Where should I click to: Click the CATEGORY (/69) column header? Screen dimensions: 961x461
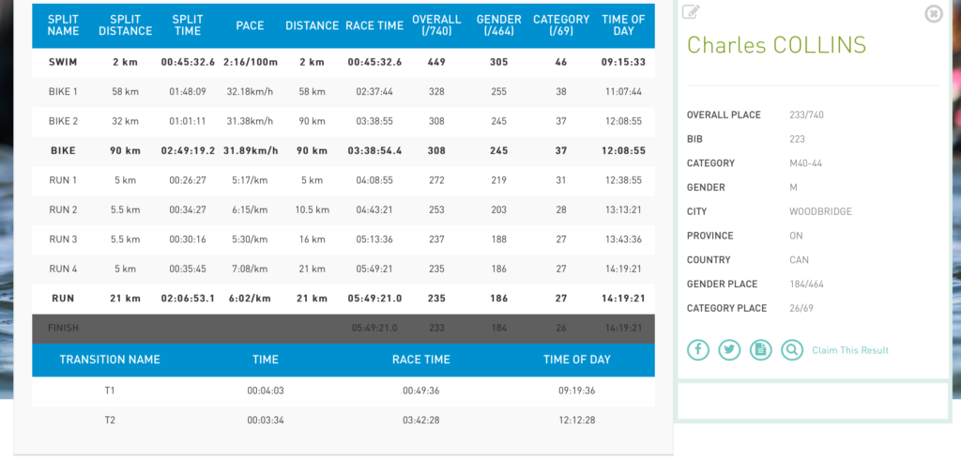561,25
